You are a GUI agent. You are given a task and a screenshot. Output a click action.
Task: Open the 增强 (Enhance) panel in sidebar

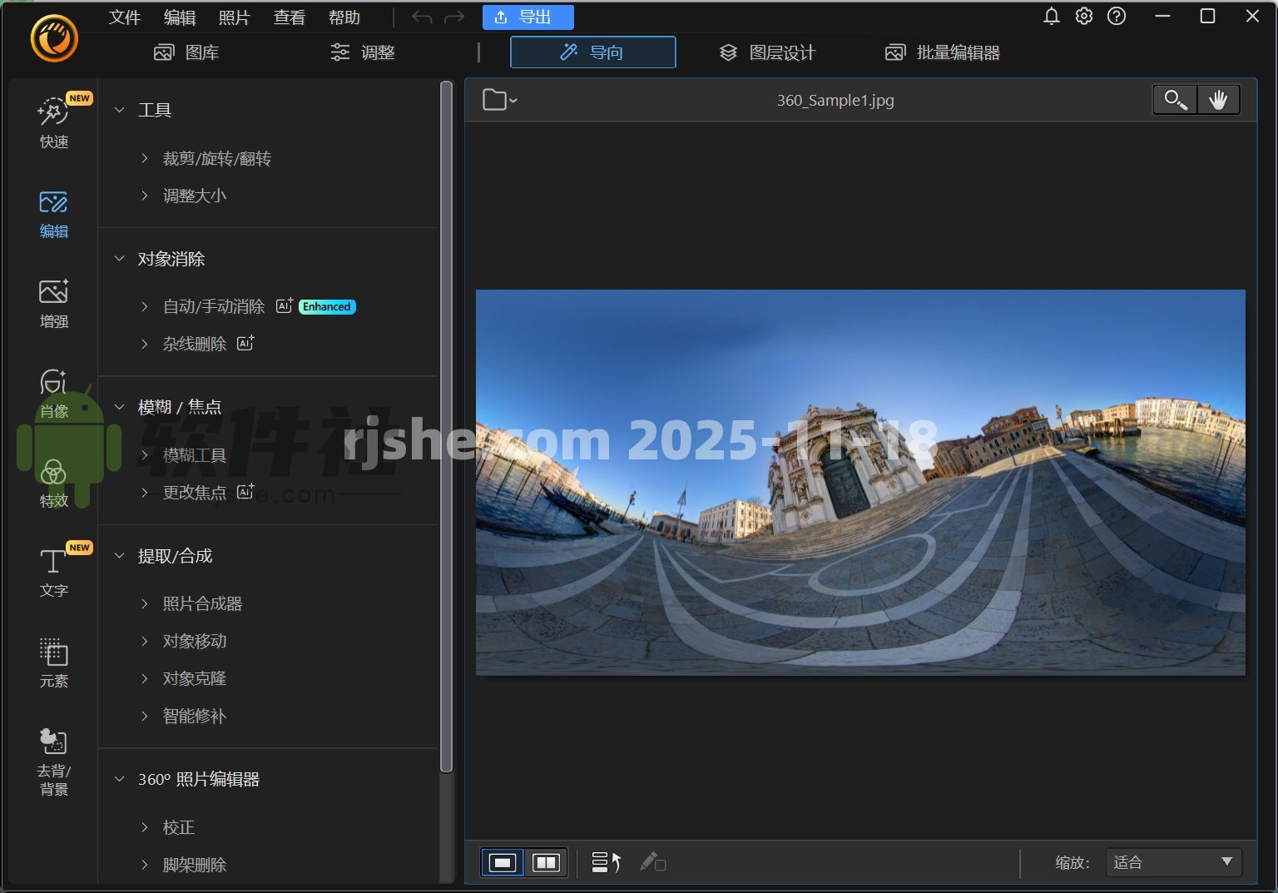(x=53, y=303)
